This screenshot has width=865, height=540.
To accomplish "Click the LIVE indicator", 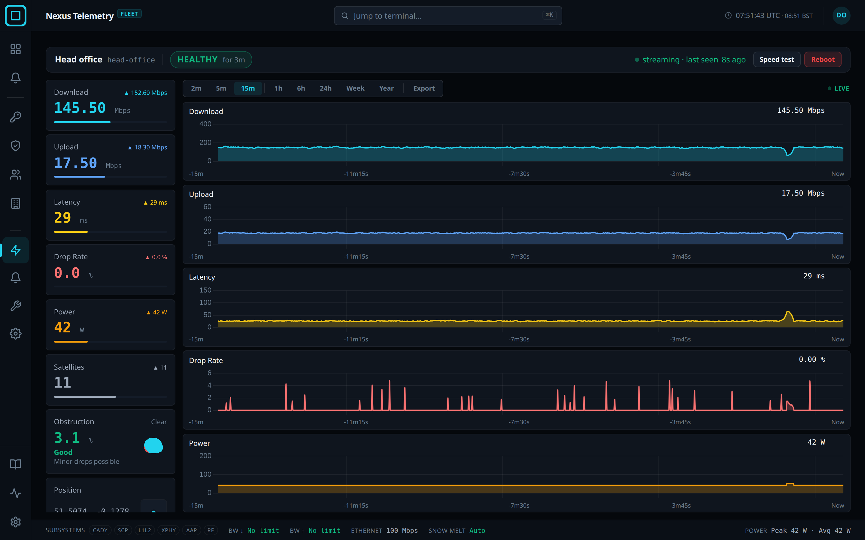I will click(x=838, y=88).
